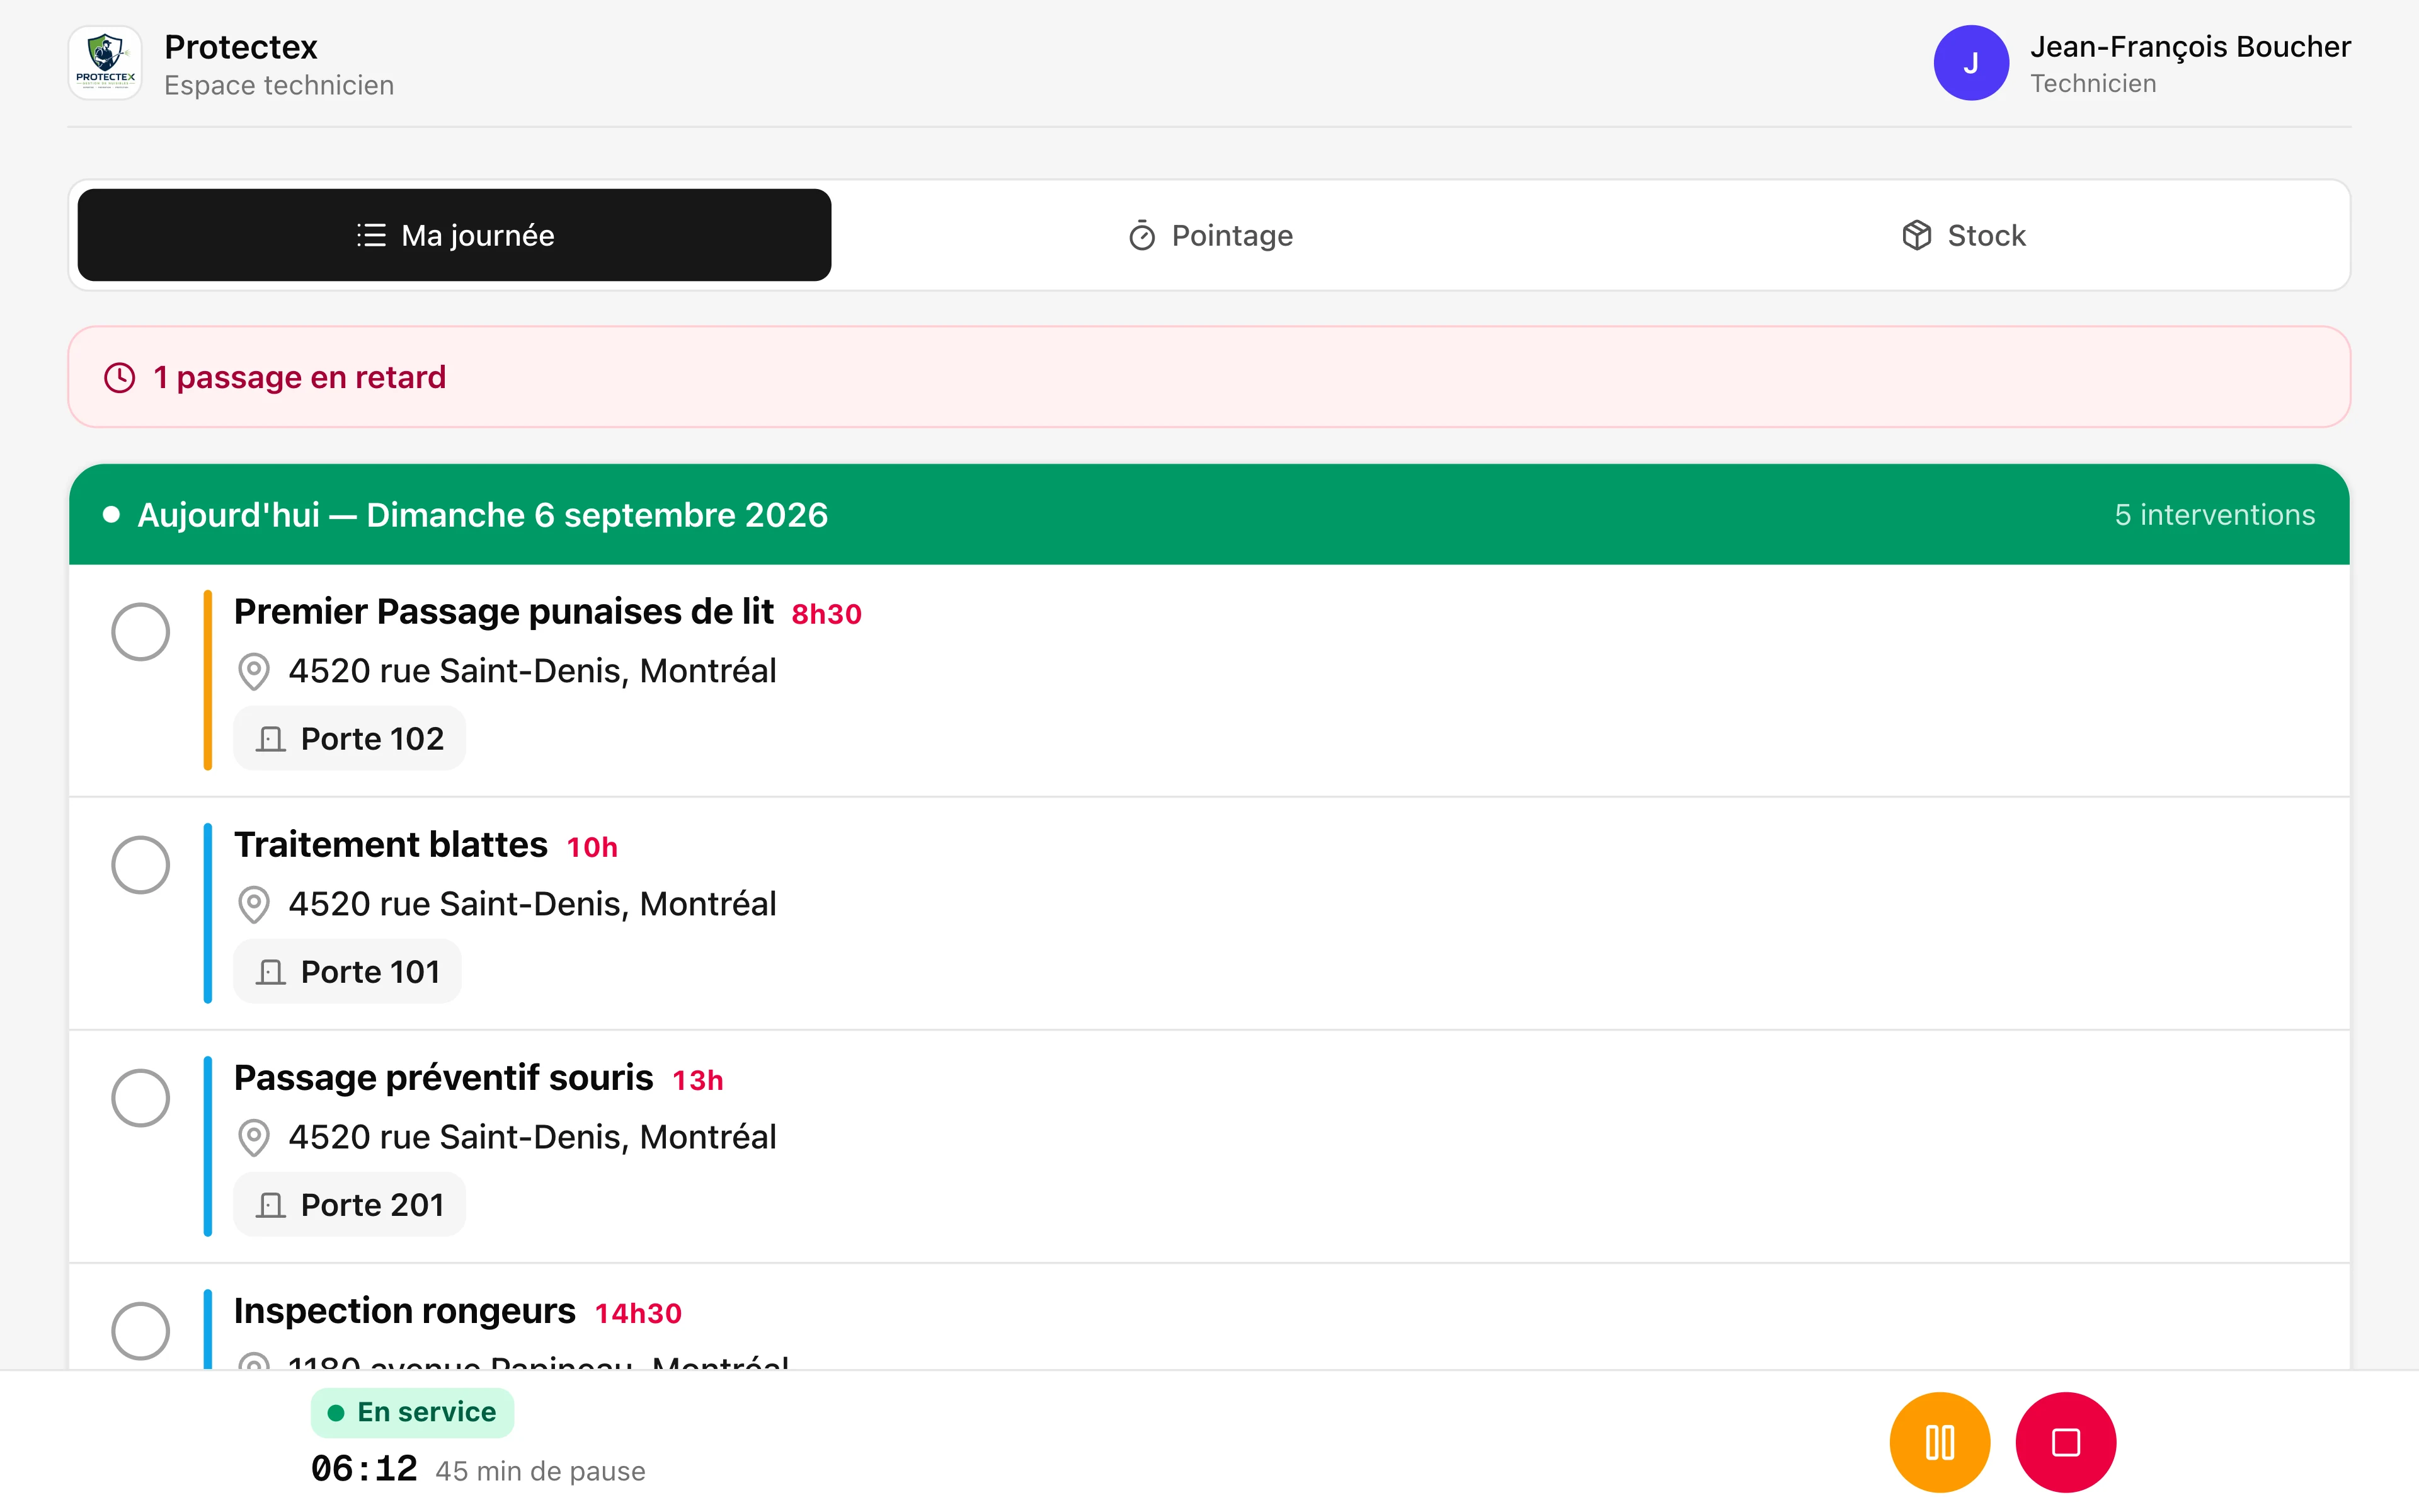Click address under Passage préventif souris
2419x1512 pixels.
[533, 1137]
